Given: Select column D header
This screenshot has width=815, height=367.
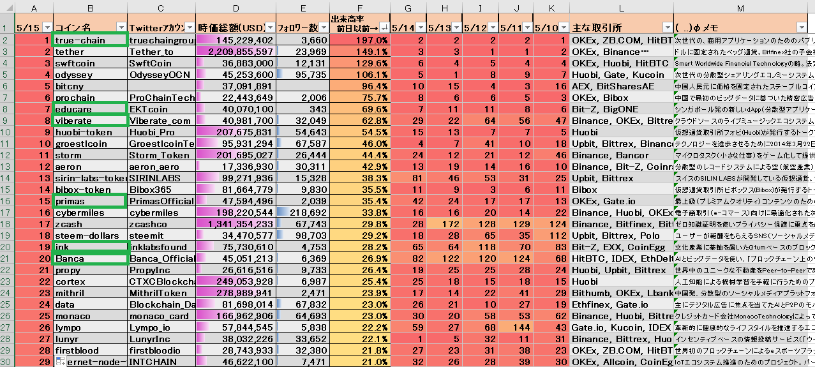Looking at the screenshot, I should click(x=236, y=7).
